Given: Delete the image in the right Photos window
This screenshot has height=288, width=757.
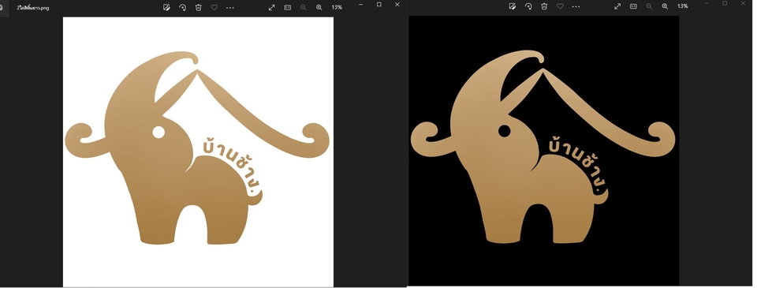Looking at the screenshot, I should point(544,6).
